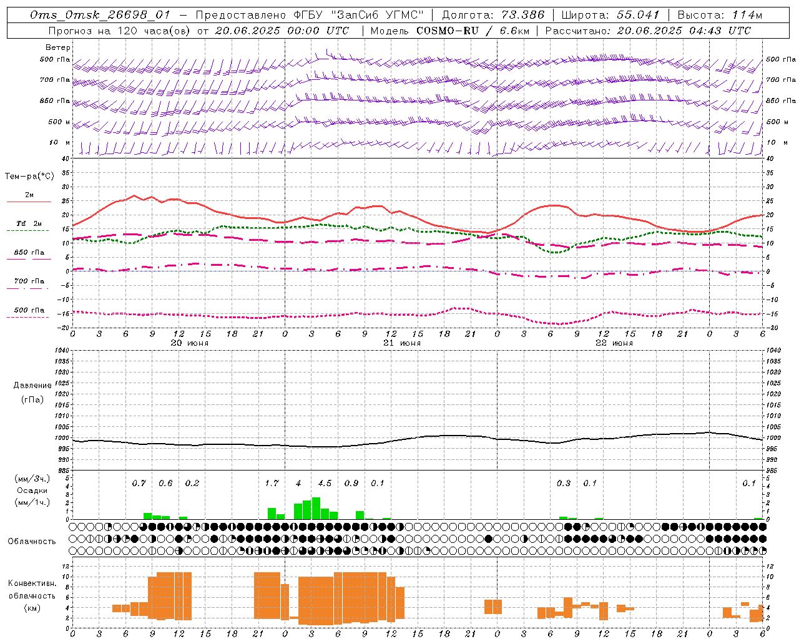Image resolution: width=799 pixels, height=639 pixels.
Task: Click the latitude value Широта: 55.041
Action: [610, 15]
